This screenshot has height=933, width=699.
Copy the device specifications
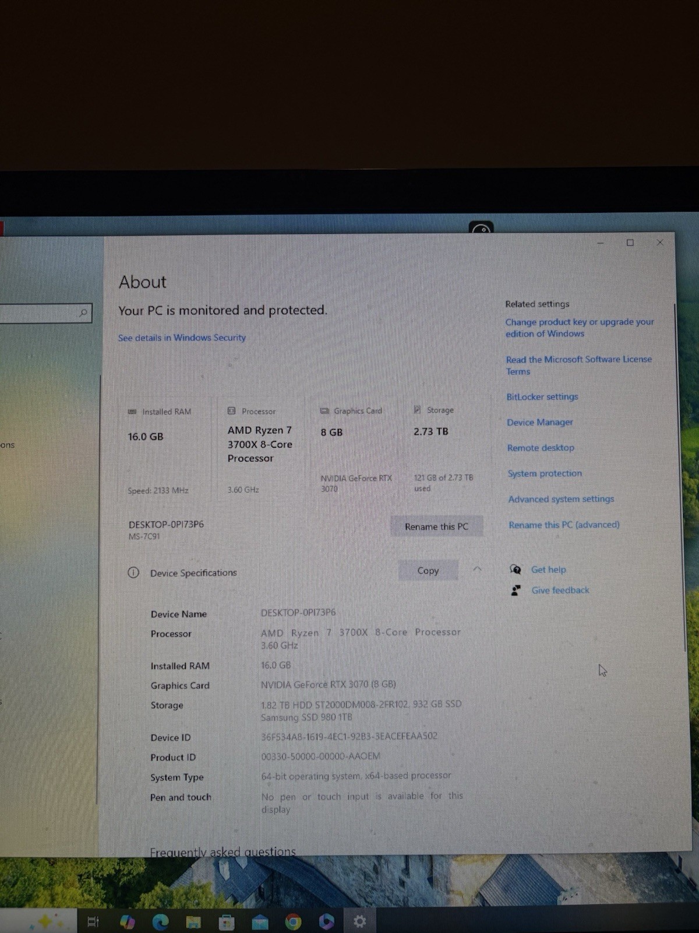[x=428, y=571]
